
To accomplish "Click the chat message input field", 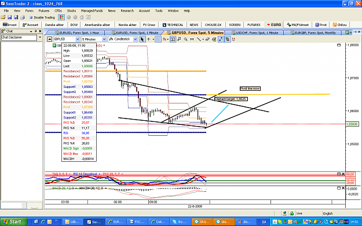I will tap(13, 205).
